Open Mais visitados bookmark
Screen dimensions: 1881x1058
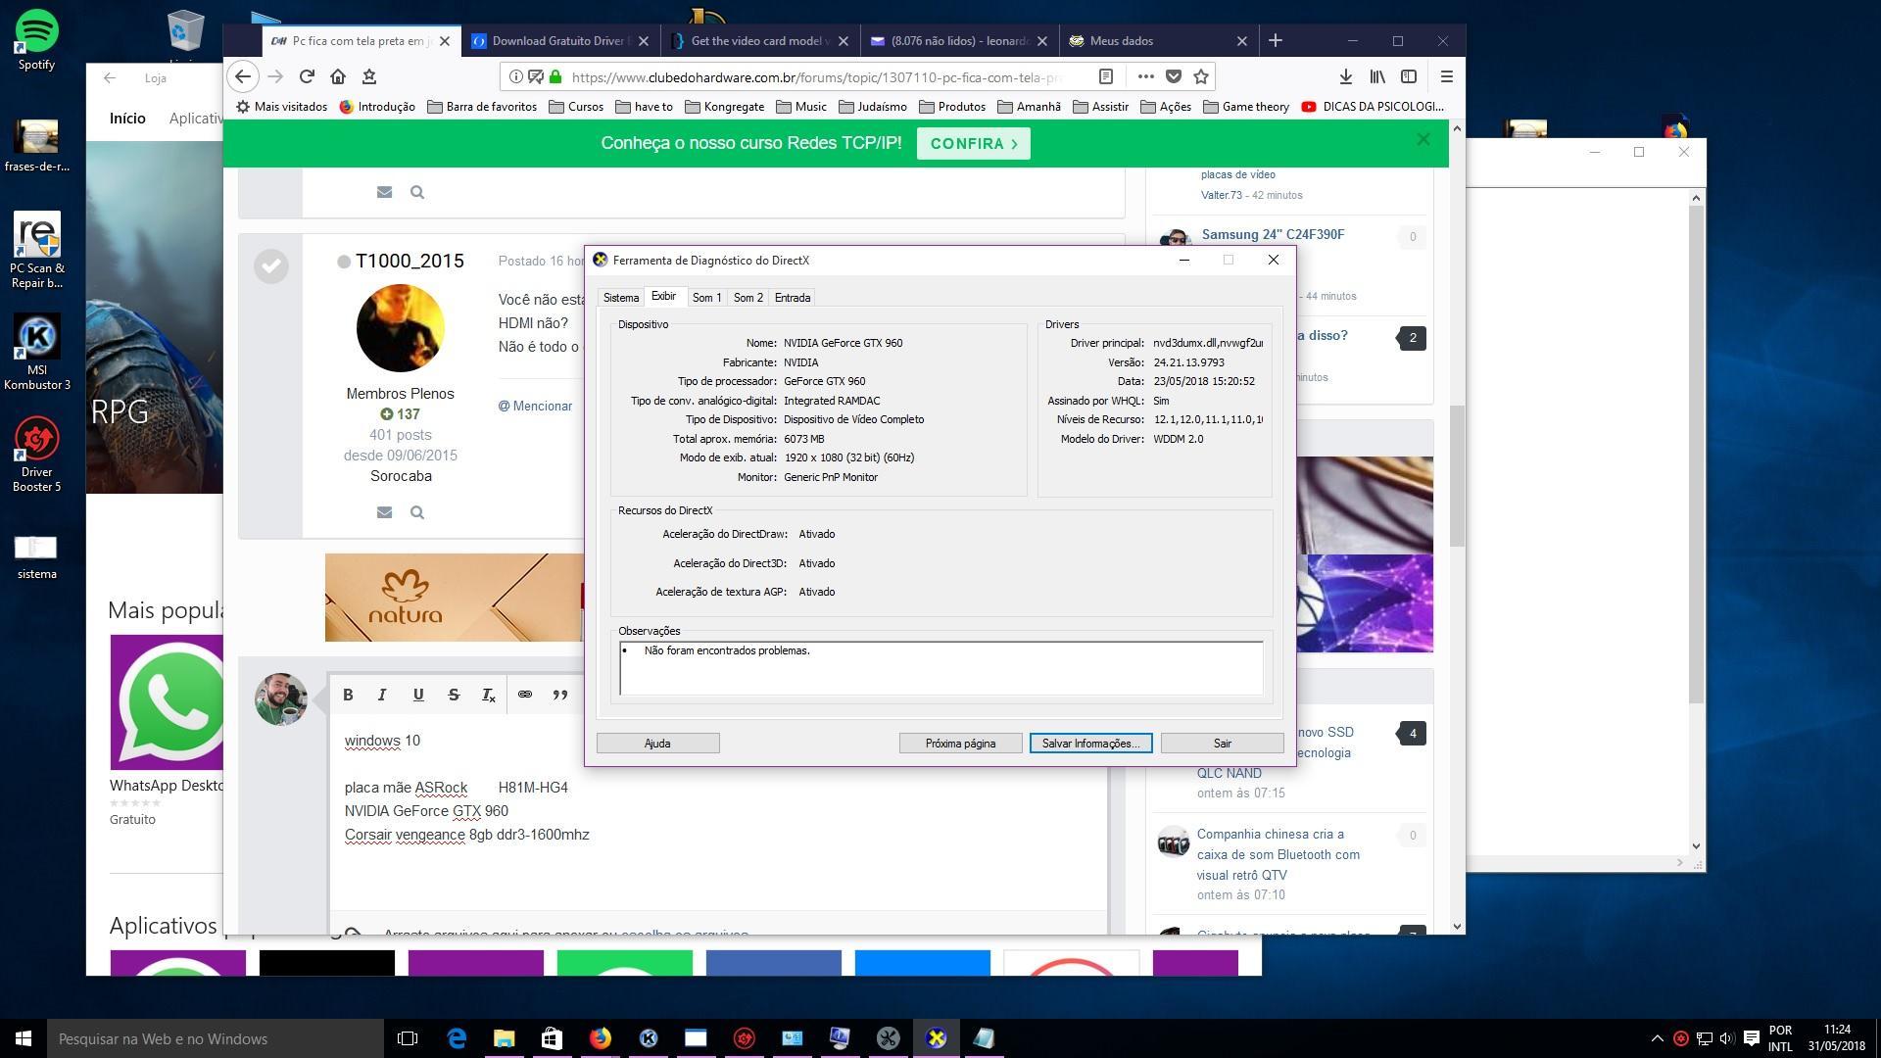coord(281,107)
